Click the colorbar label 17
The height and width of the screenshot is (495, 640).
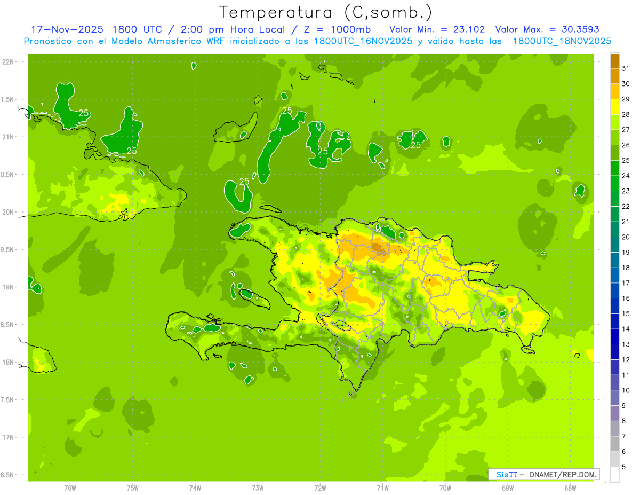[626, 283]
